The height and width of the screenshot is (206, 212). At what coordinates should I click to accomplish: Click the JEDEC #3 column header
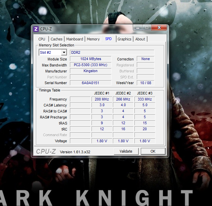pyautogui.click(x=145, y=93)
